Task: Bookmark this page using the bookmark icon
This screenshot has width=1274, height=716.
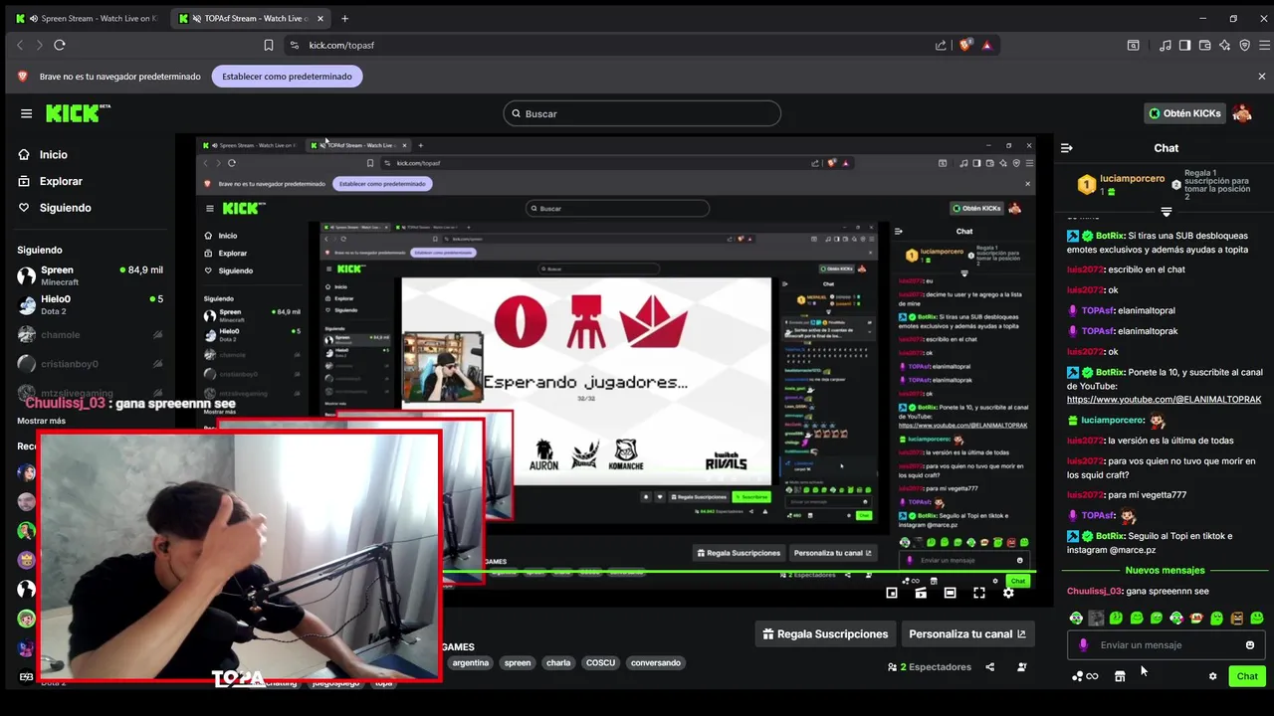Action: click(x=269, y=45)
